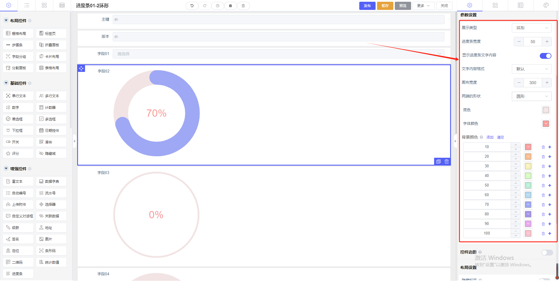The image size is (559, 282).
Task: Enable the 控件边距 switch
Action: coord(547,253)
